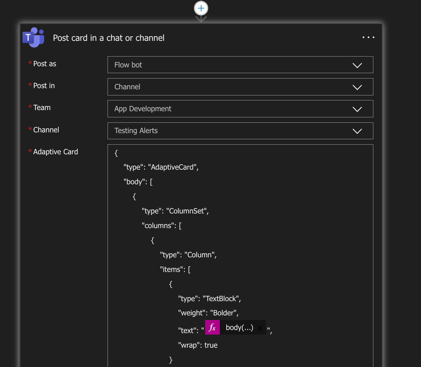
Task: Open the three-dot action menu
Action: tap(368, 38)
